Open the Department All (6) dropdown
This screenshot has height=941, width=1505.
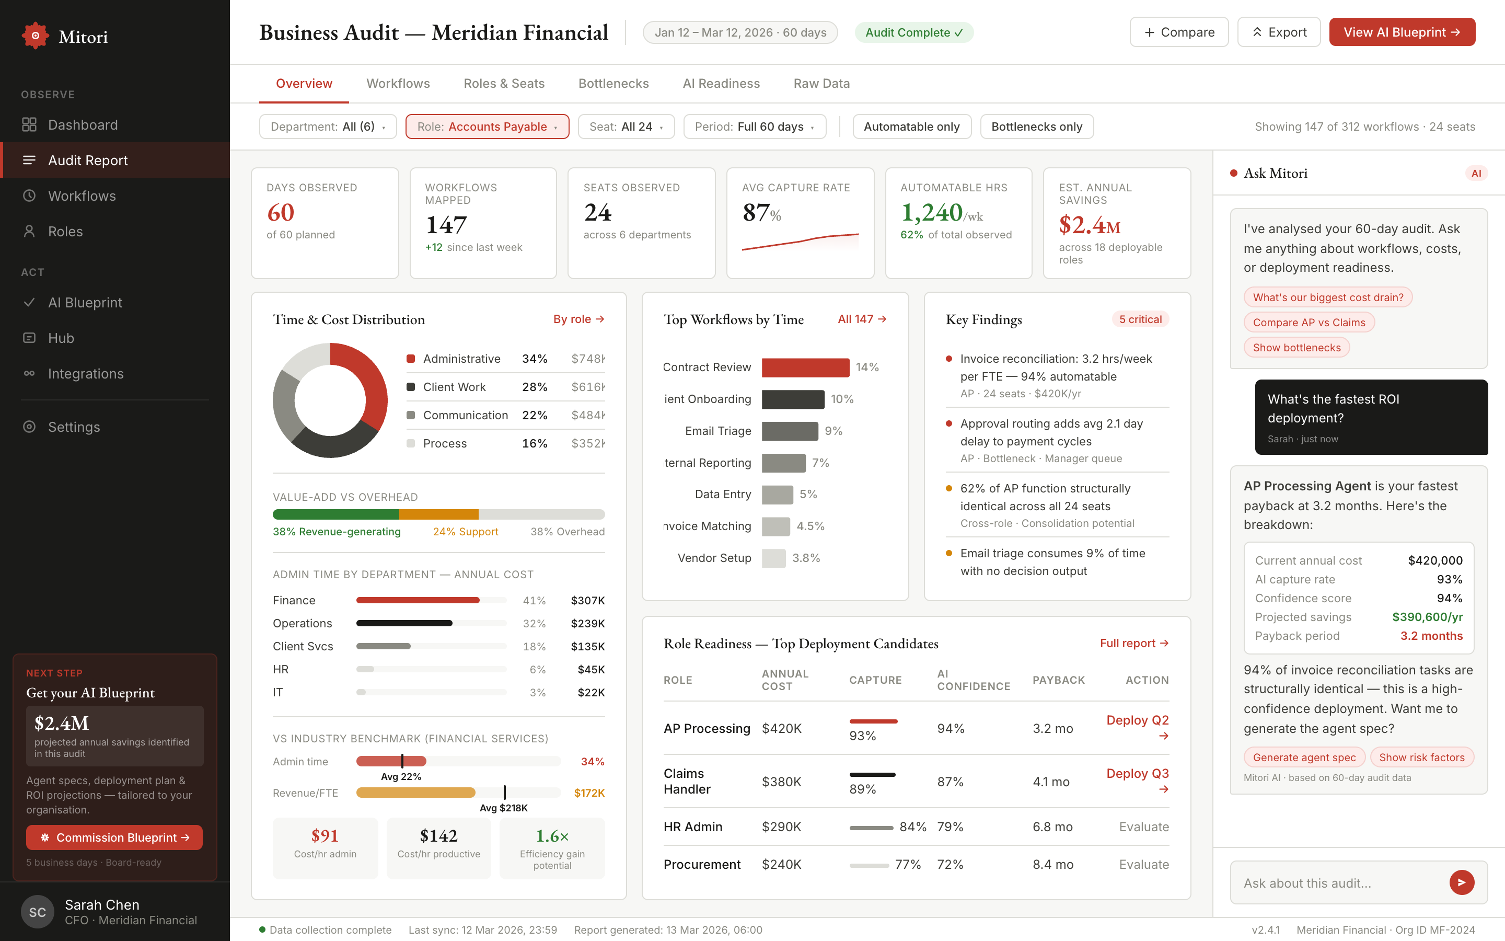328,127
